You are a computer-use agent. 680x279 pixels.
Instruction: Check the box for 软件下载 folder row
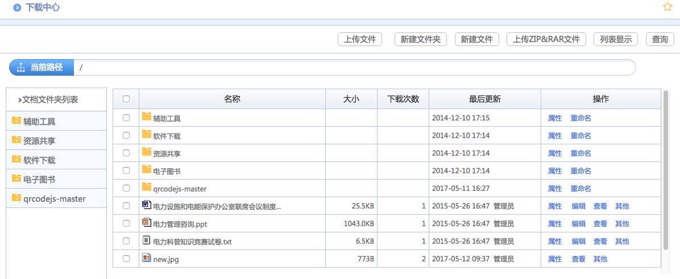[126, 135]
